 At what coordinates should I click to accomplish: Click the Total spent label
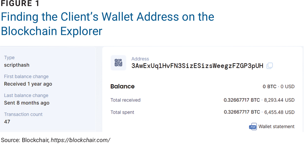tap(122, 112)
